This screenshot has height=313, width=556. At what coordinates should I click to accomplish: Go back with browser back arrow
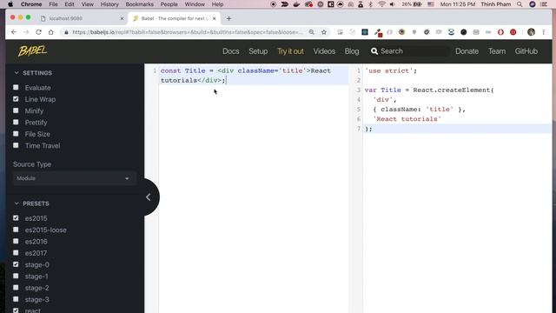(x=14, y=32)
